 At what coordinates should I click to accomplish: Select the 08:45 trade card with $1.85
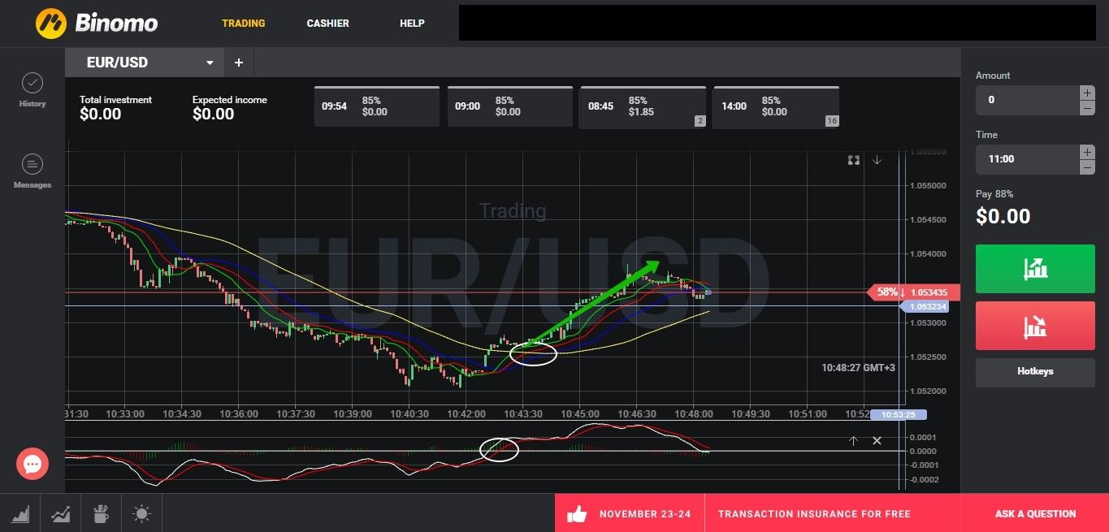643,106
